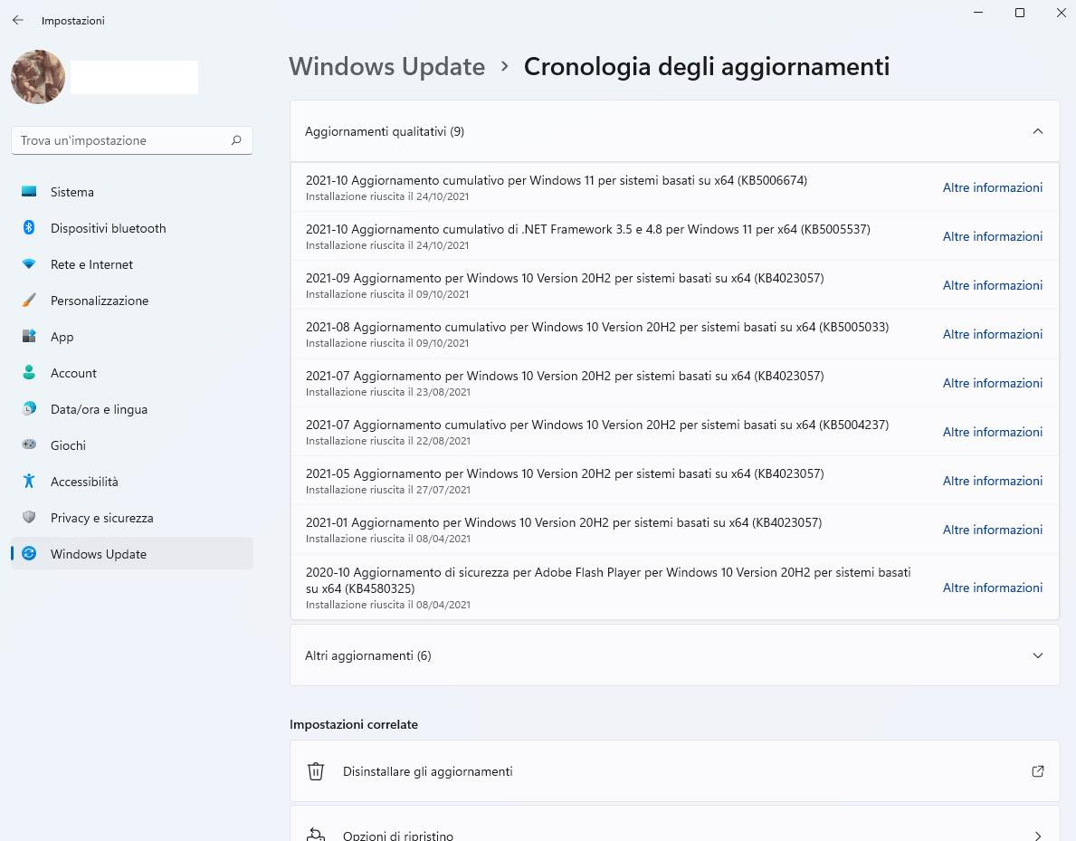Image resolution: width=1076 pixels, height=841 pixels.
Task: Open the Account settings page
Action: [132, 373]
